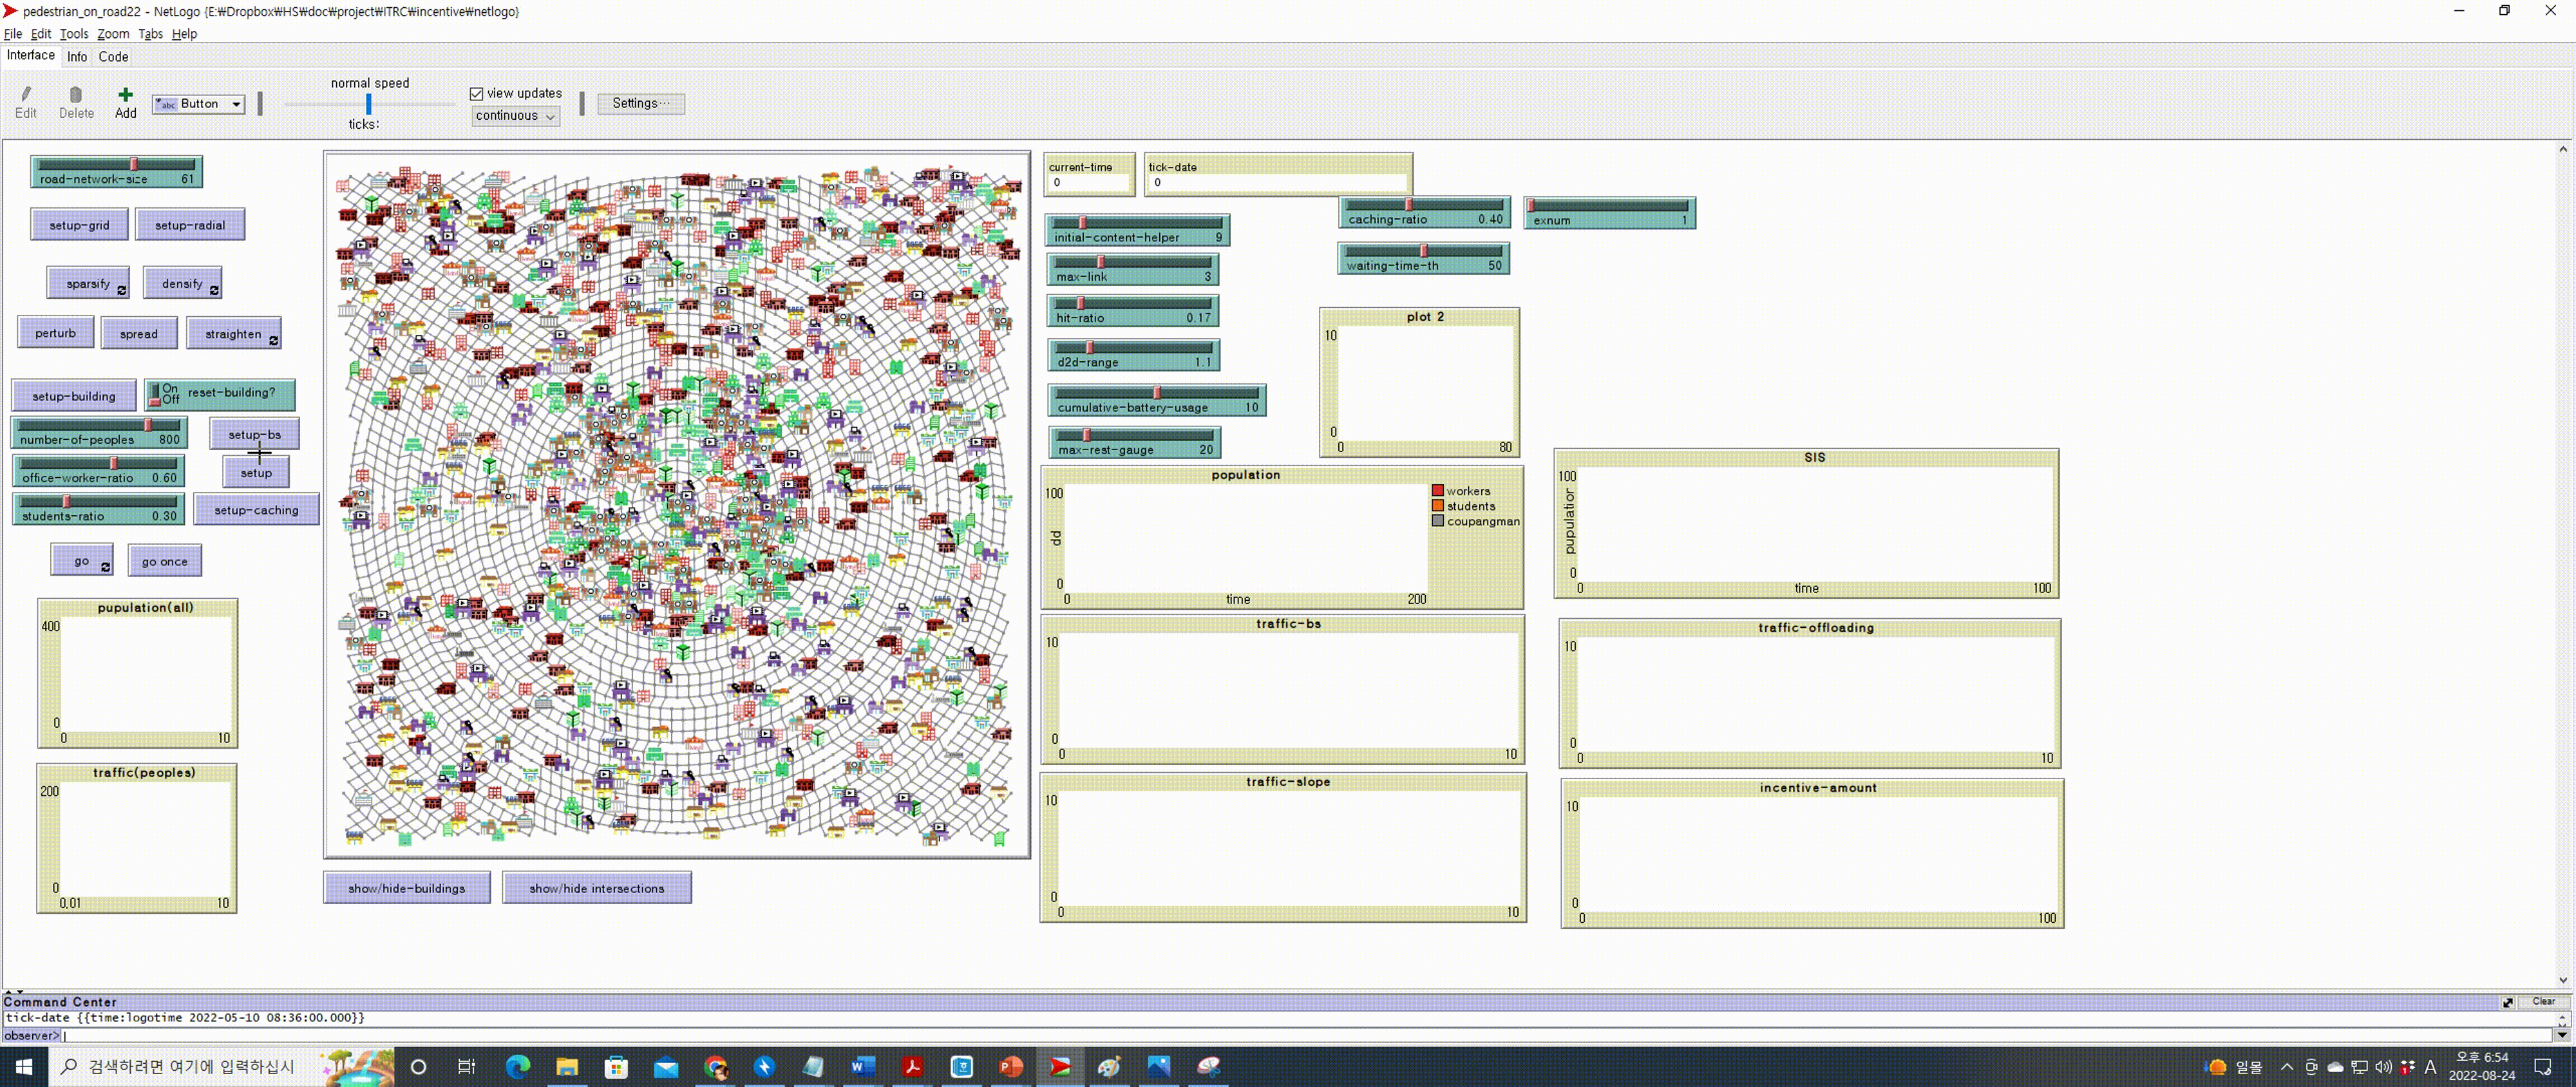Click the Delete trash icon
Image resolution: width=2576 pixels, height=1087 pixels.
pyautogui.click(x=76, y=95)
